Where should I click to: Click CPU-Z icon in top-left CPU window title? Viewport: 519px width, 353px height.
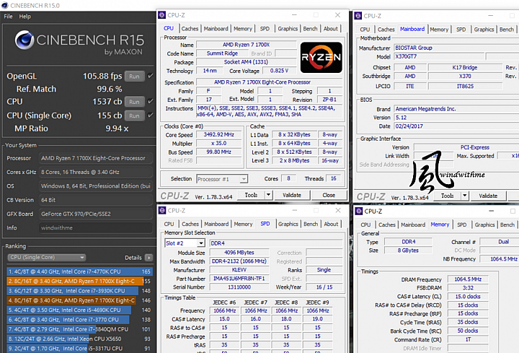pyautogui.click(x=162, y=15)
